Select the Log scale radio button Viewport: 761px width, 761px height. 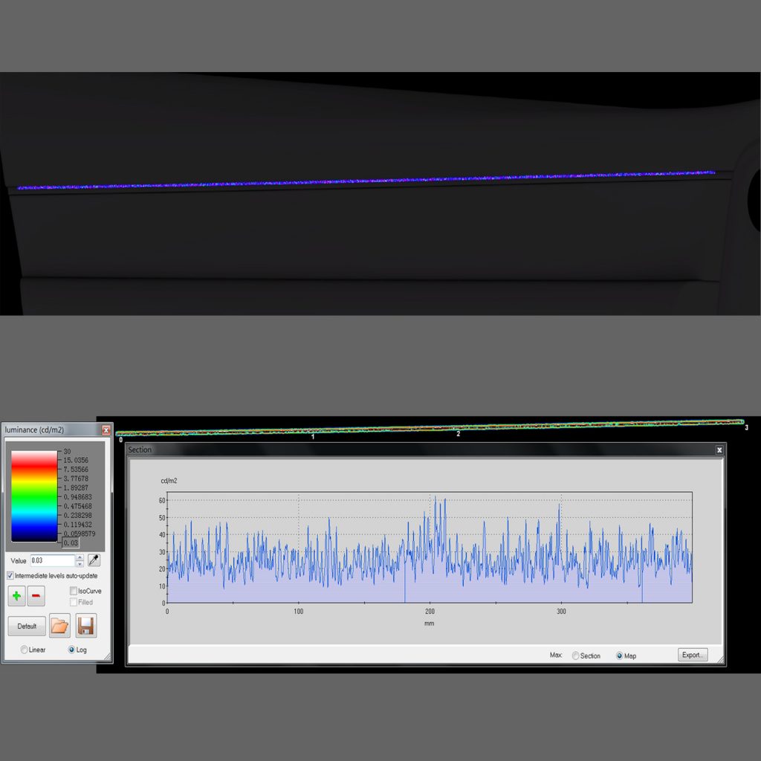(x=72, y=650)
